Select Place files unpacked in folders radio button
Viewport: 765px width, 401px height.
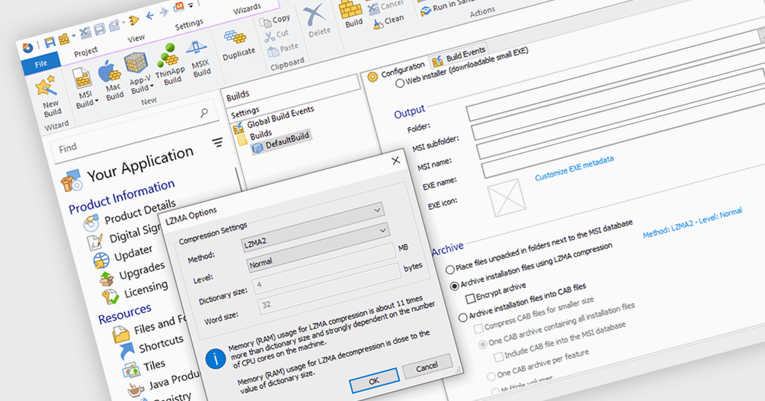click(x=450, y=270)
